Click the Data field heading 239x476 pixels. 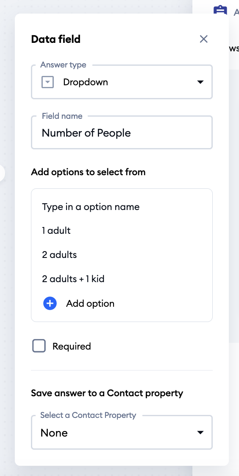pyautogui.click(x=56, y=39)
